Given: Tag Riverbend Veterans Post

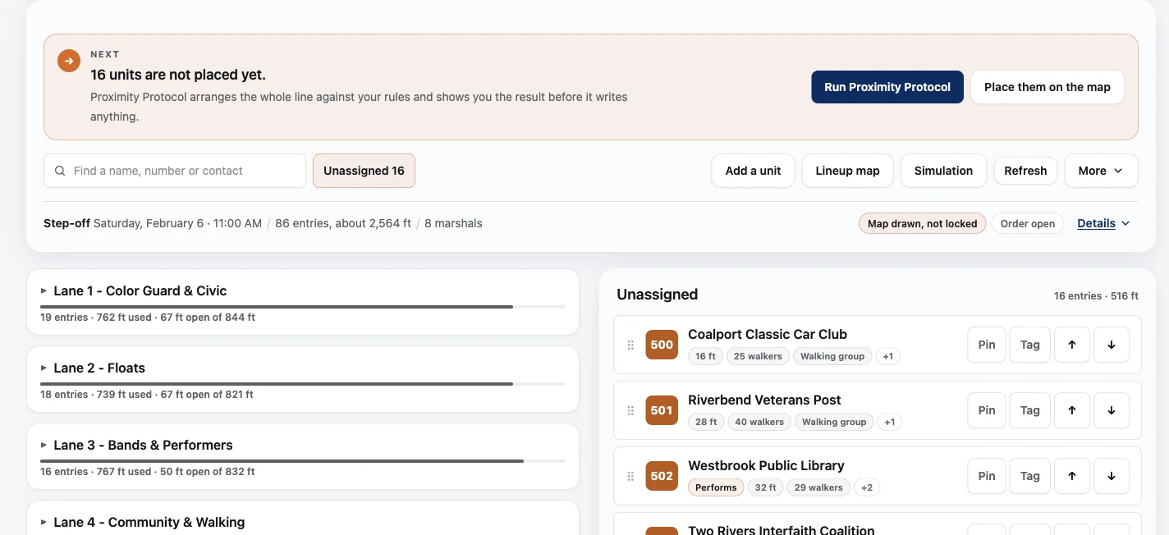Looking at the screenshot, I should pos(1029,410).
